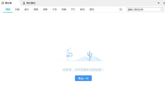Viewport: 165px width, 105px height.
Task: Click the colorful grid calendar icon
Action: point(121,9)
